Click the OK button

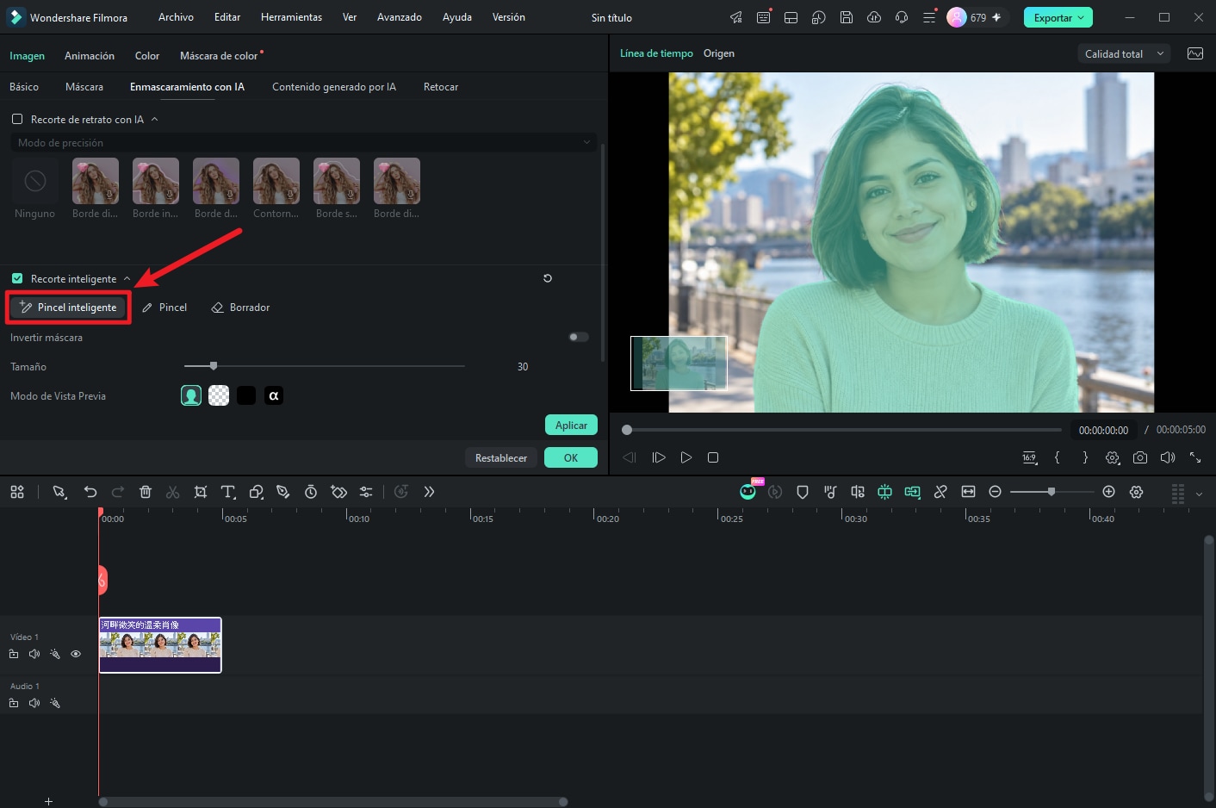571,457
